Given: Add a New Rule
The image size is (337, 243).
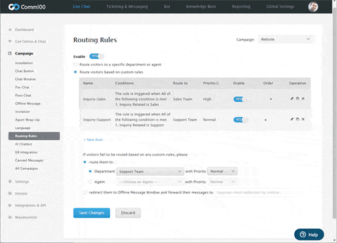Looking at the screenshot, I should click(93, 140).
